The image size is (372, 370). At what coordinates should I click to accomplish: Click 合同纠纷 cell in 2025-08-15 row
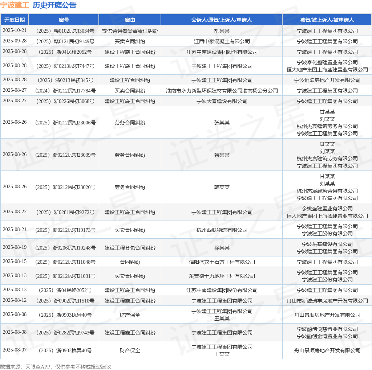(130, 262)
